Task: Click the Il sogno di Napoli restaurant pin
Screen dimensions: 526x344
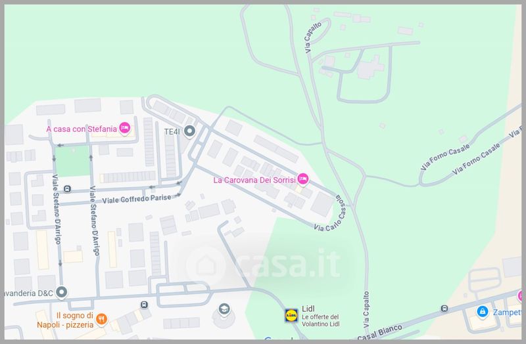Action: (101, 320)
